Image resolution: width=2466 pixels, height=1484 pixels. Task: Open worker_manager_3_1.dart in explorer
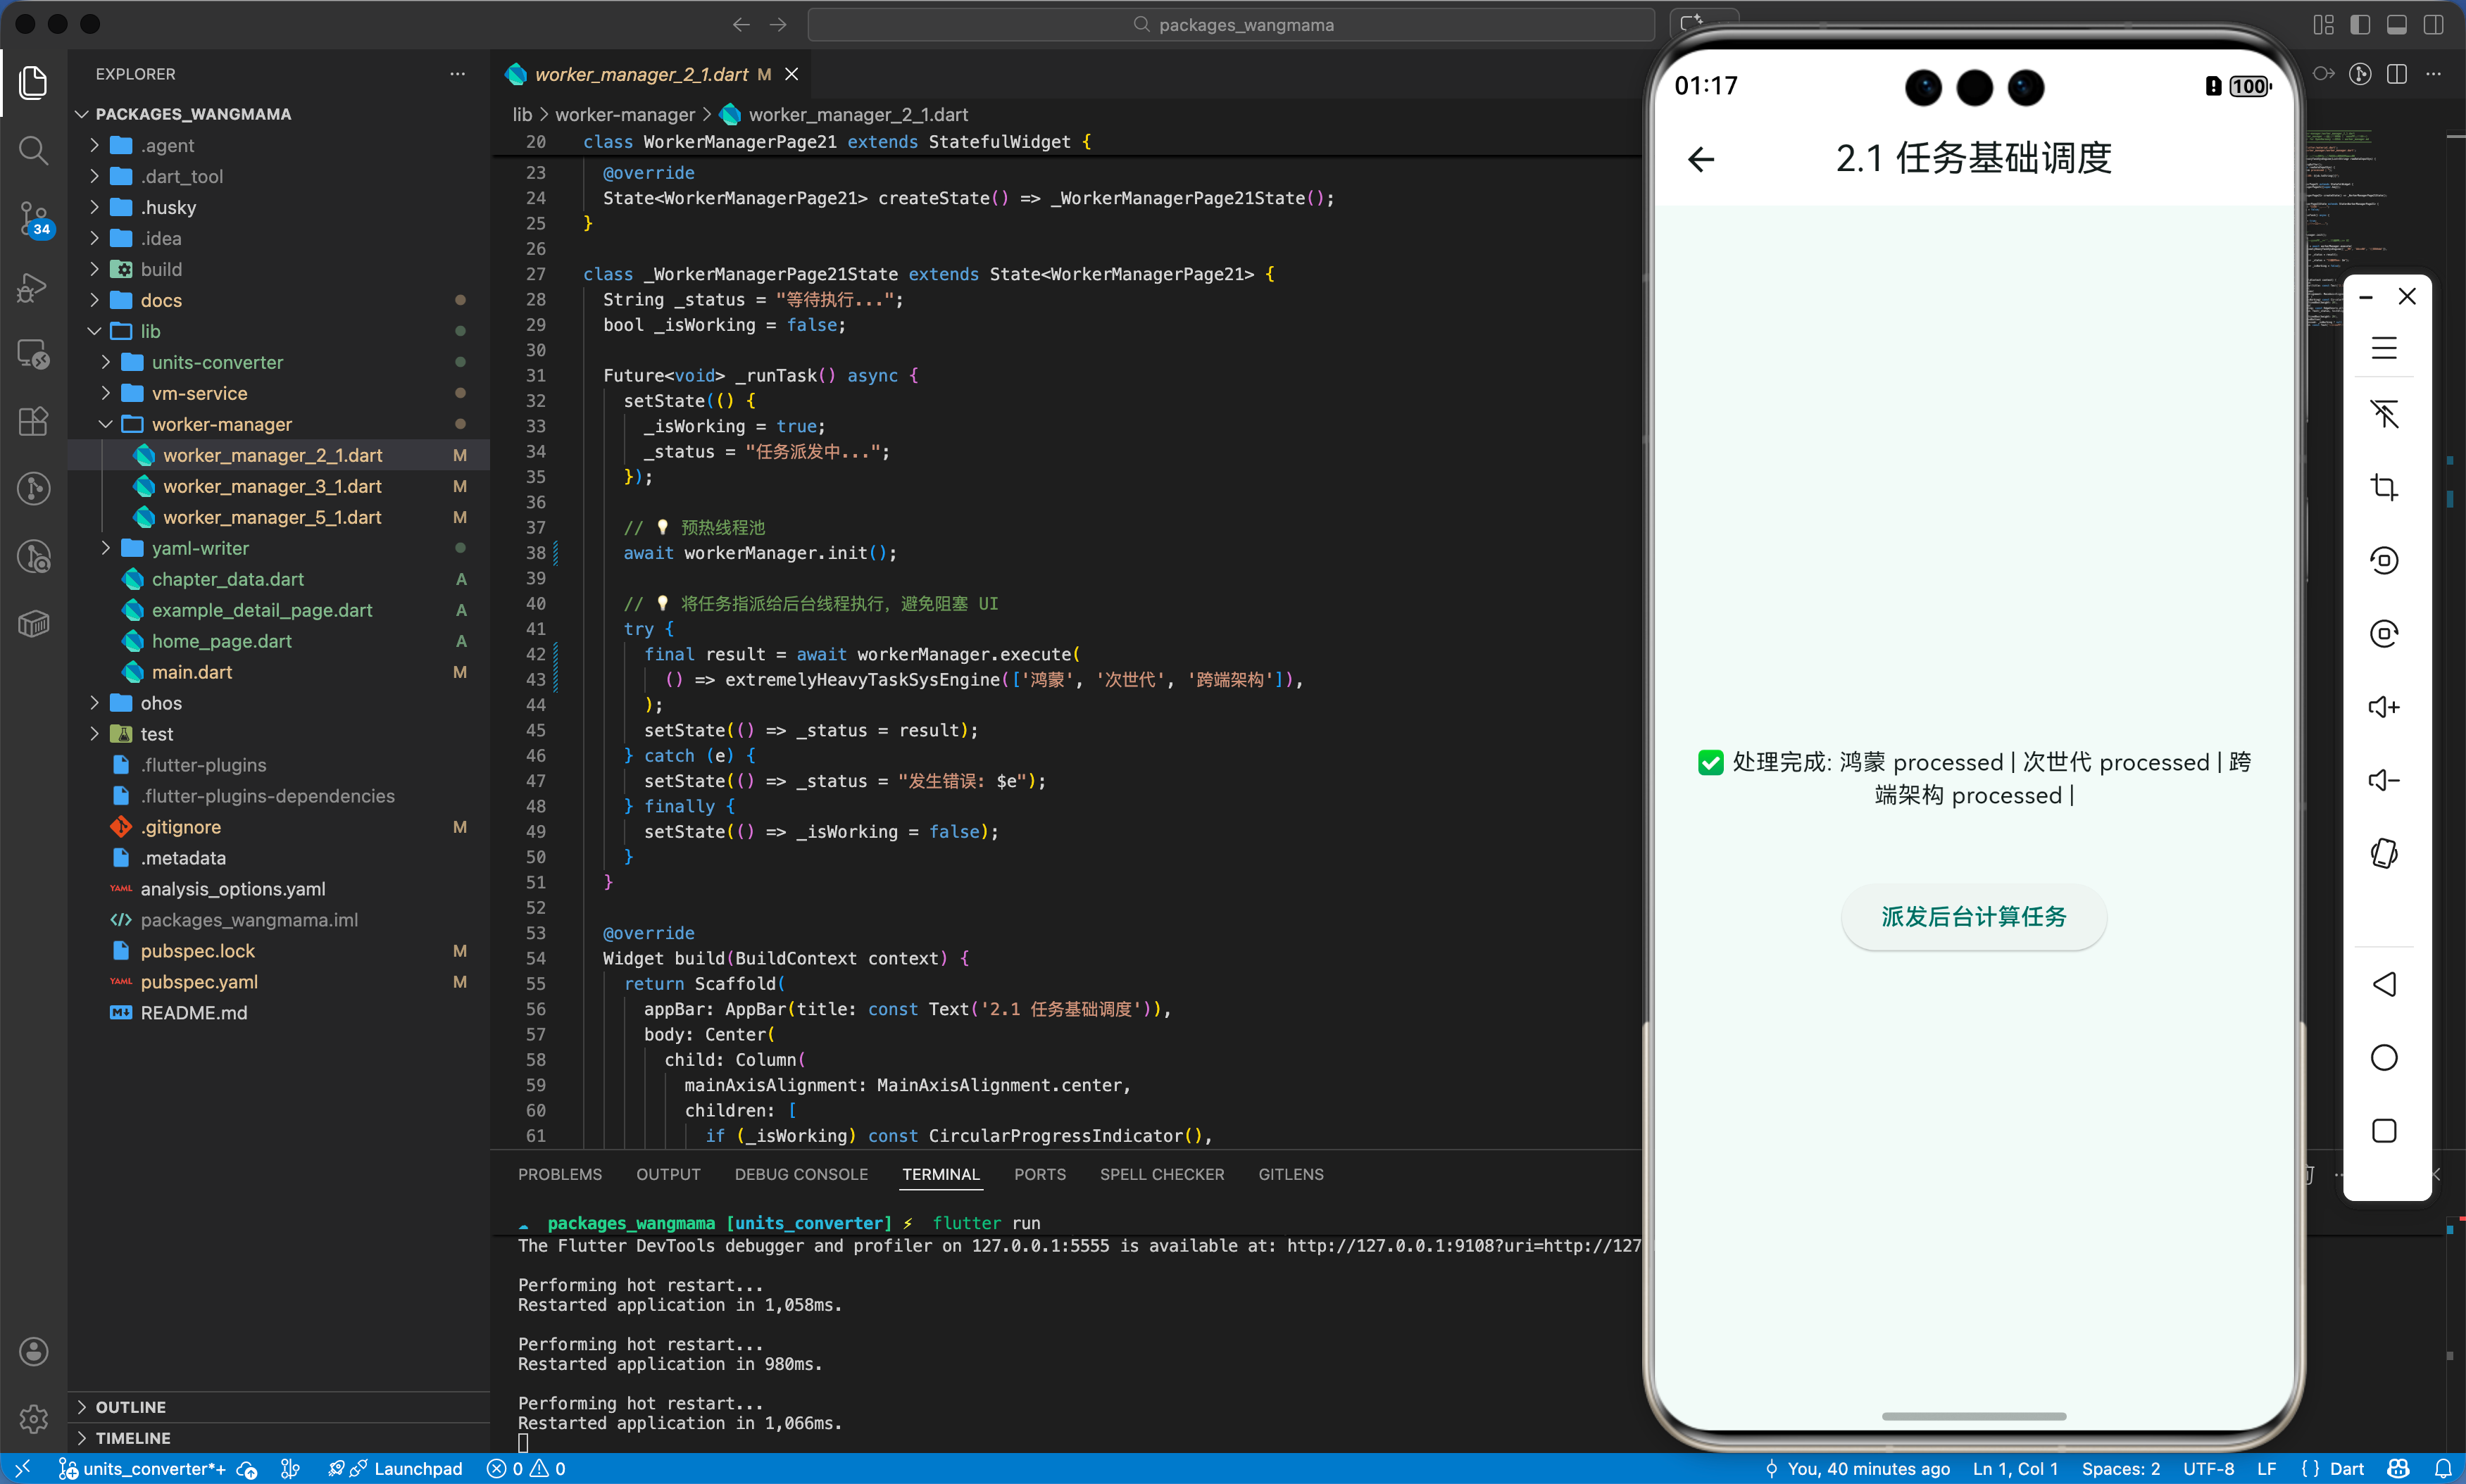pyautogui.click(x=272, y=486)
